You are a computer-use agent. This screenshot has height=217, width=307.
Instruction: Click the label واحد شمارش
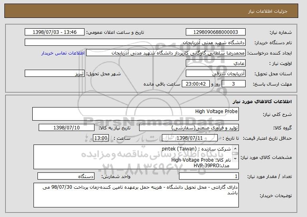(116, 177)
